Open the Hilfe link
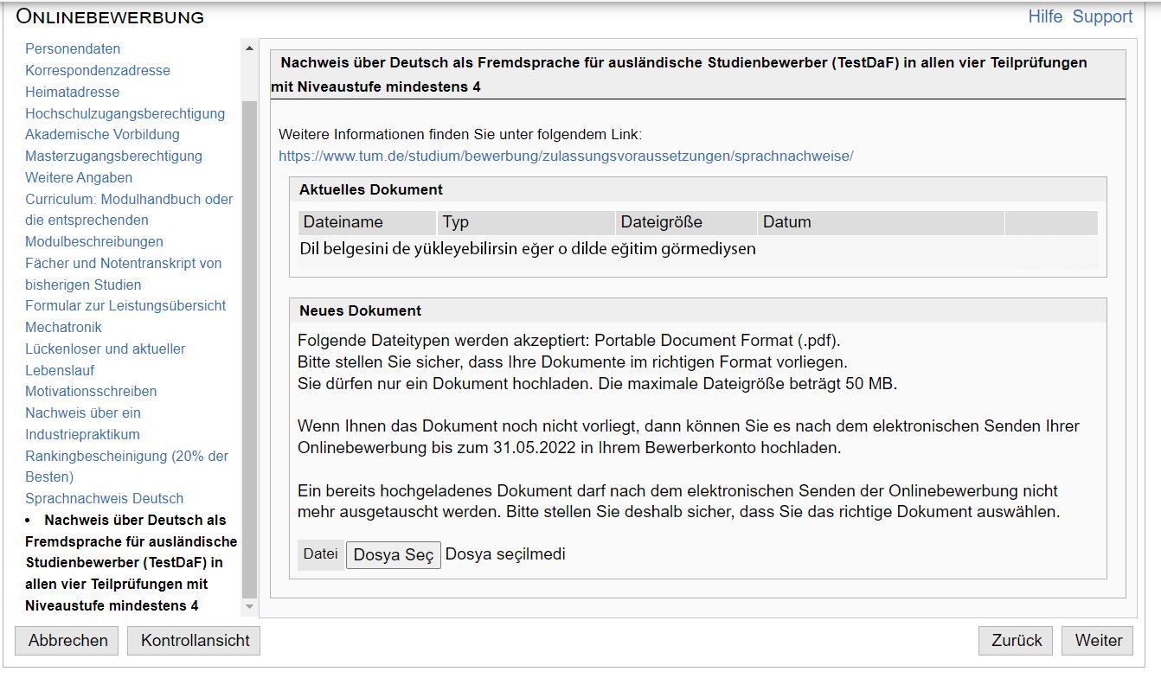 pos(1045,16)
